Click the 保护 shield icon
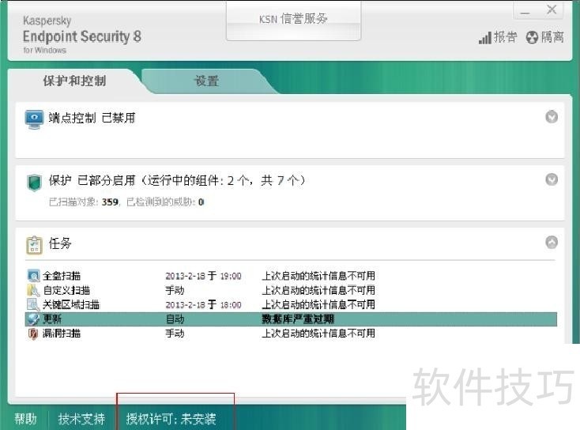The height and width of the screenshot is (430, 580). coord(35,182)
